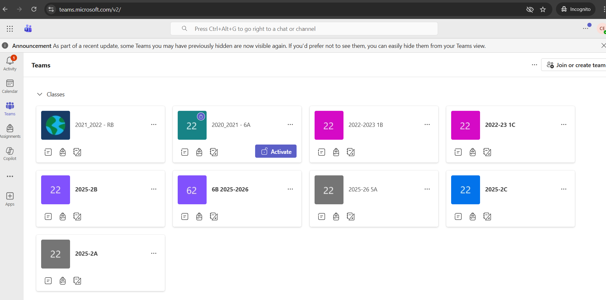Open the class notebook icon on 2025-2B

(77, 217)
